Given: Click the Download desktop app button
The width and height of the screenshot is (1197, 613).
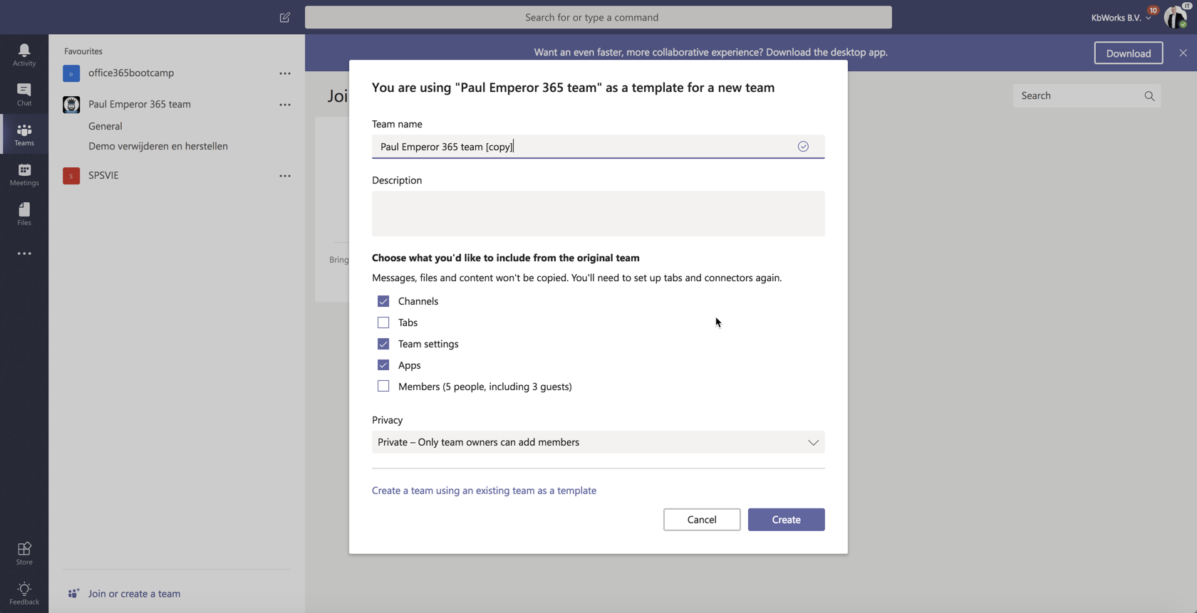Looking at the screenshot, I should click(x=1129, y=53).
